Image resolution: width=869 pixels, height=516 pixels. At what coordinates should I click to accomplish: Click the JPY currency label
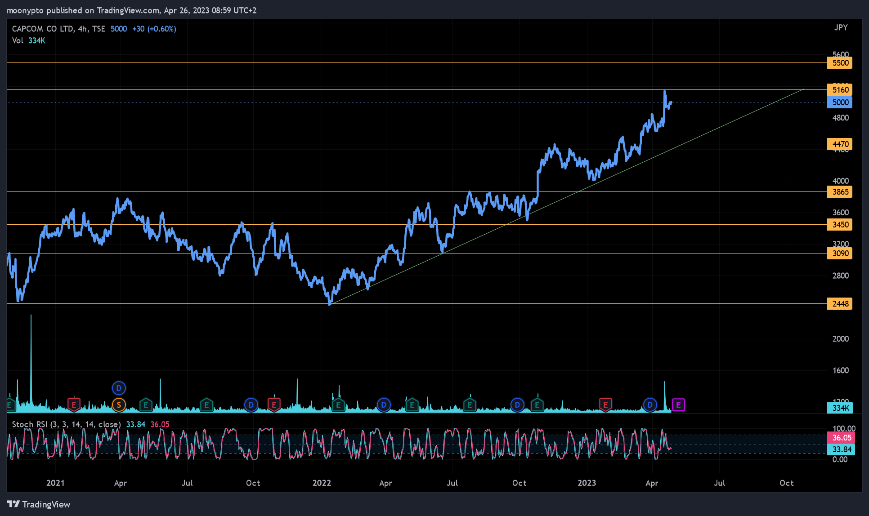pos(841,27)
